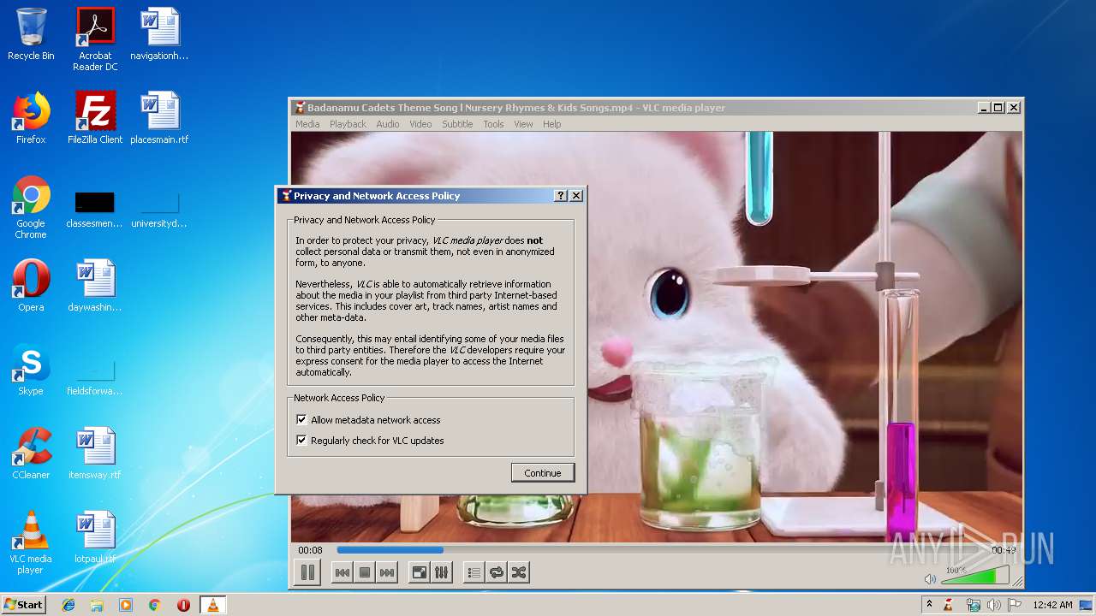Launch Google Chrome desktop shortcut
The image size is (1096, 616).
(31, 207)
